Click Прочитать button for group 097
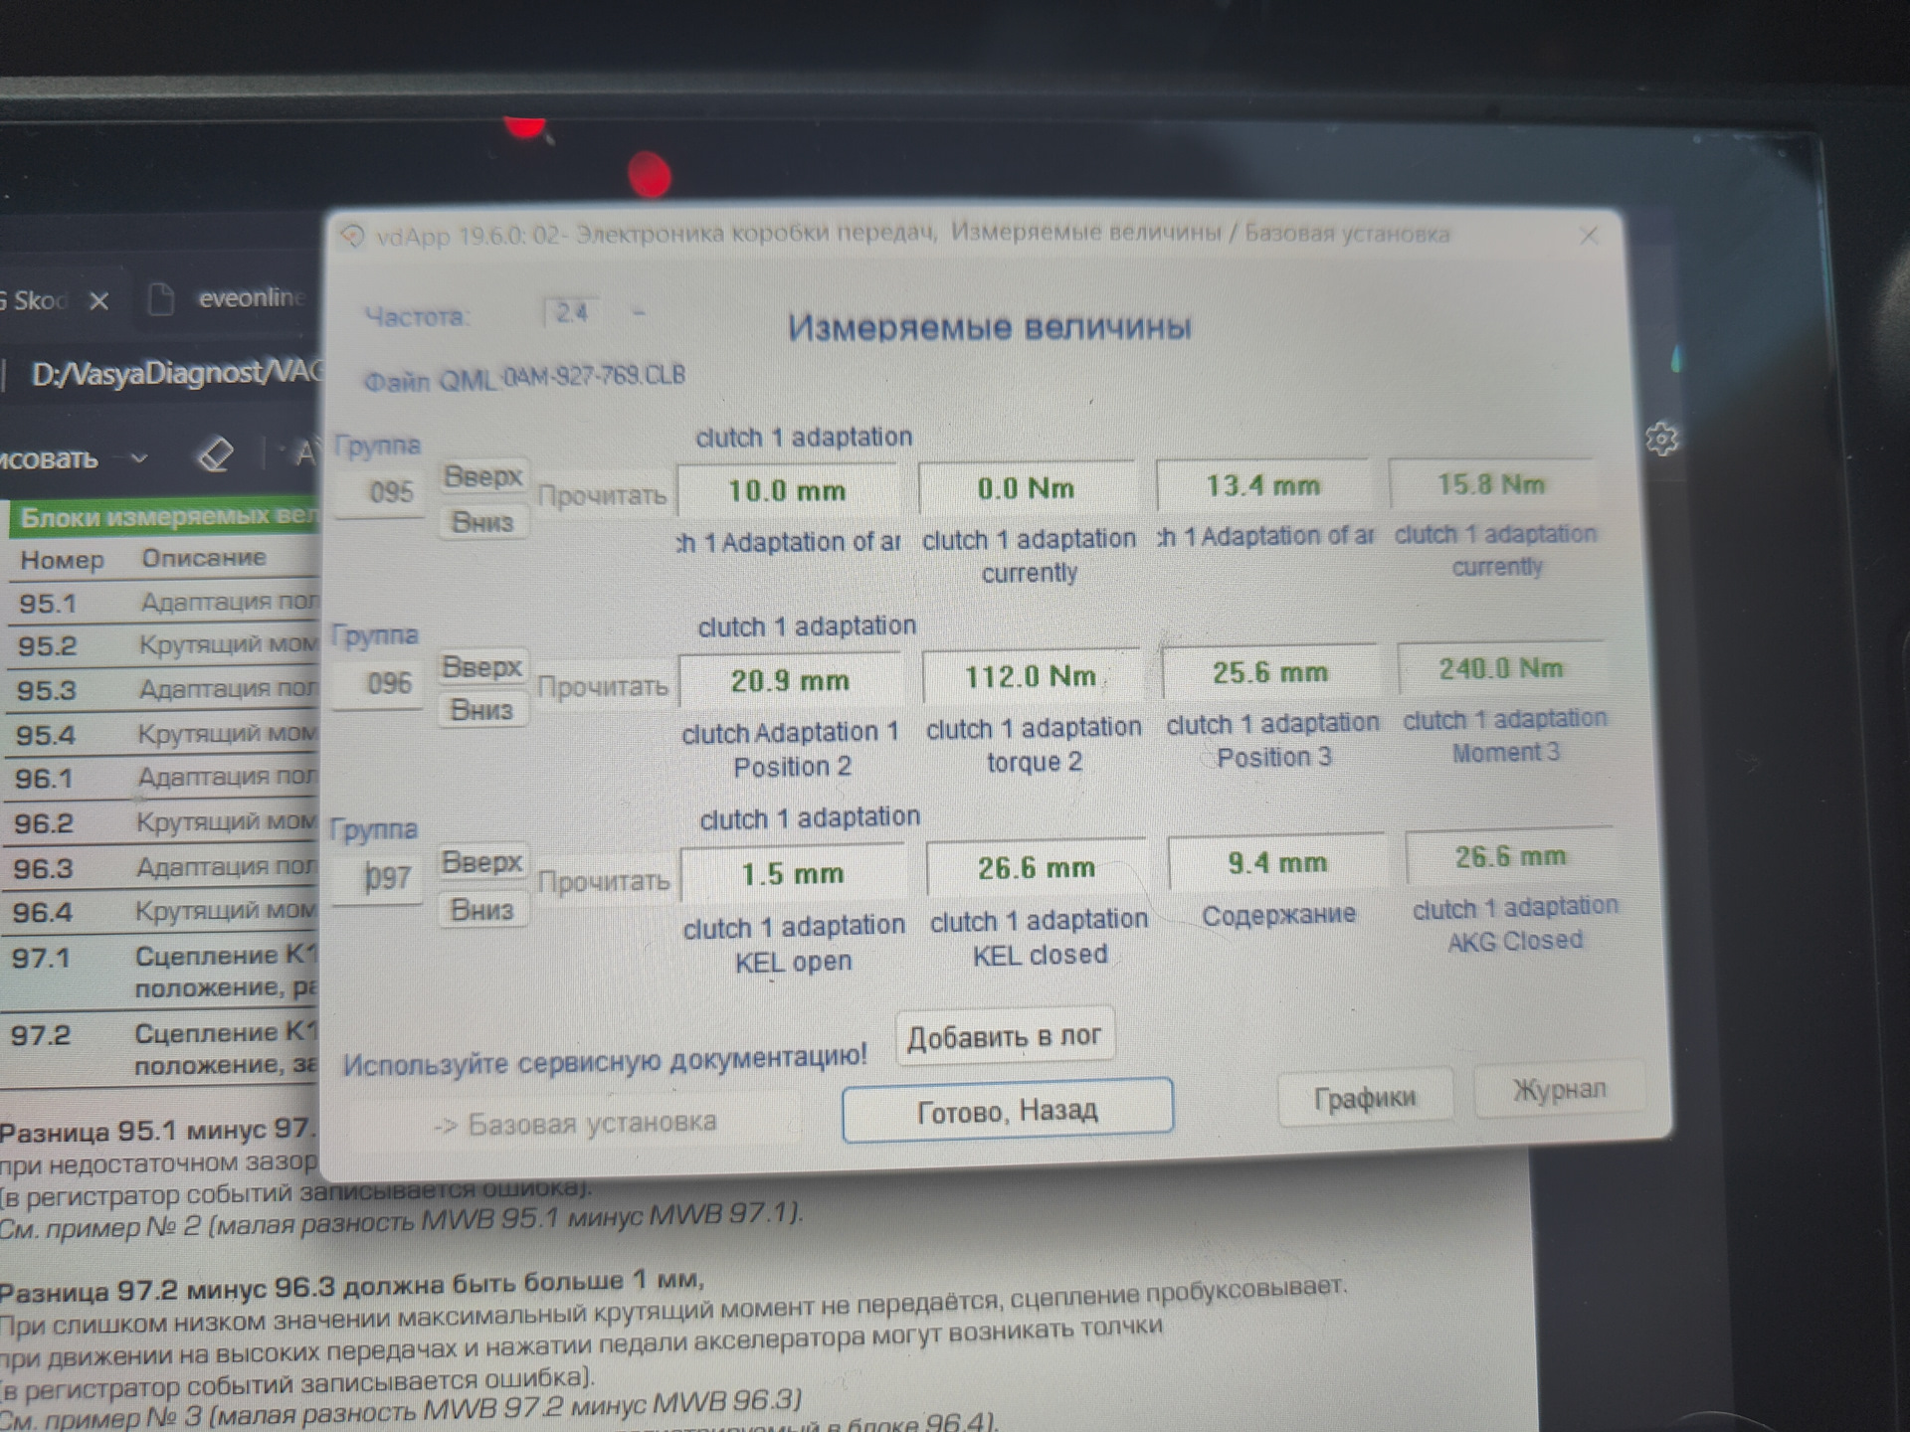The height and width of the screenshot is (1432, 1910). [604, 881]
